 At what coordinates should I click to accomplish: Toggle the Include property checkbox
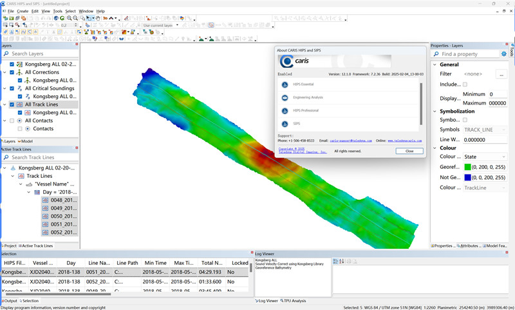(465, 84)
